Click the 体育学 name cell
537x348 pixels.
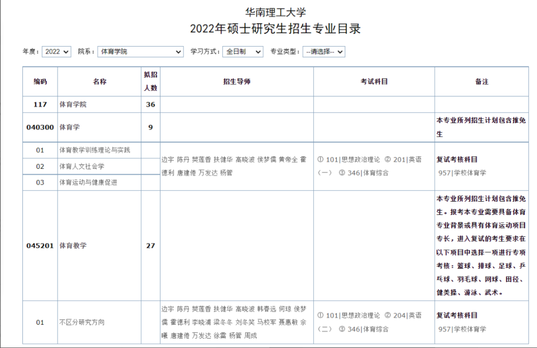[99, 127]
